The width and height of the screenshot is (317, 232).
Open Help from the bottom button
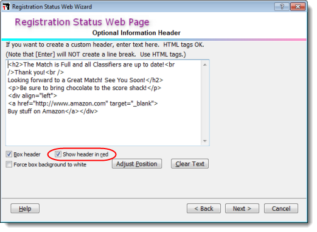(25, 208)
